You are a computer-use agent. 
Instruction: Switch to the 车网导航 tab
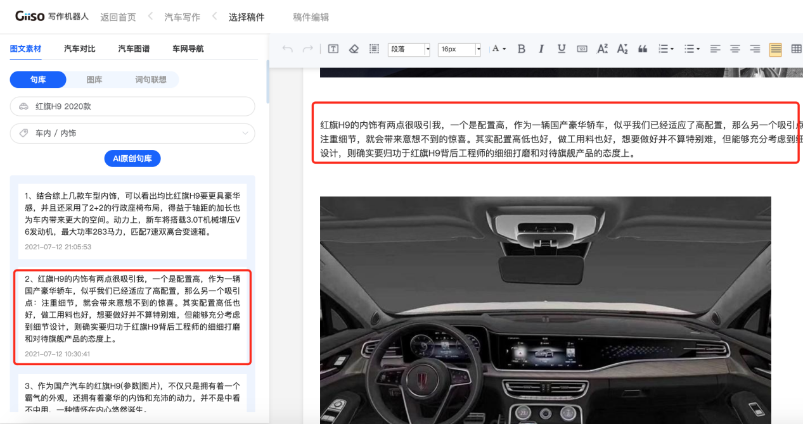tap(188, 49)
